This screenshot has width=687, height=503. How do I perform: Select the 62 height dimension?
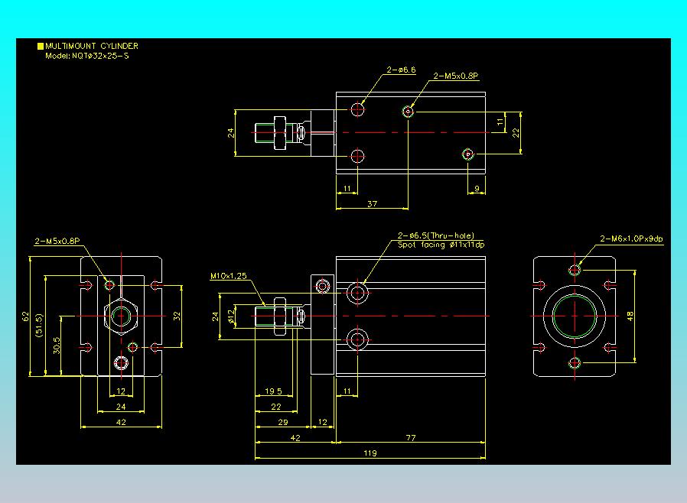(25, 316)
